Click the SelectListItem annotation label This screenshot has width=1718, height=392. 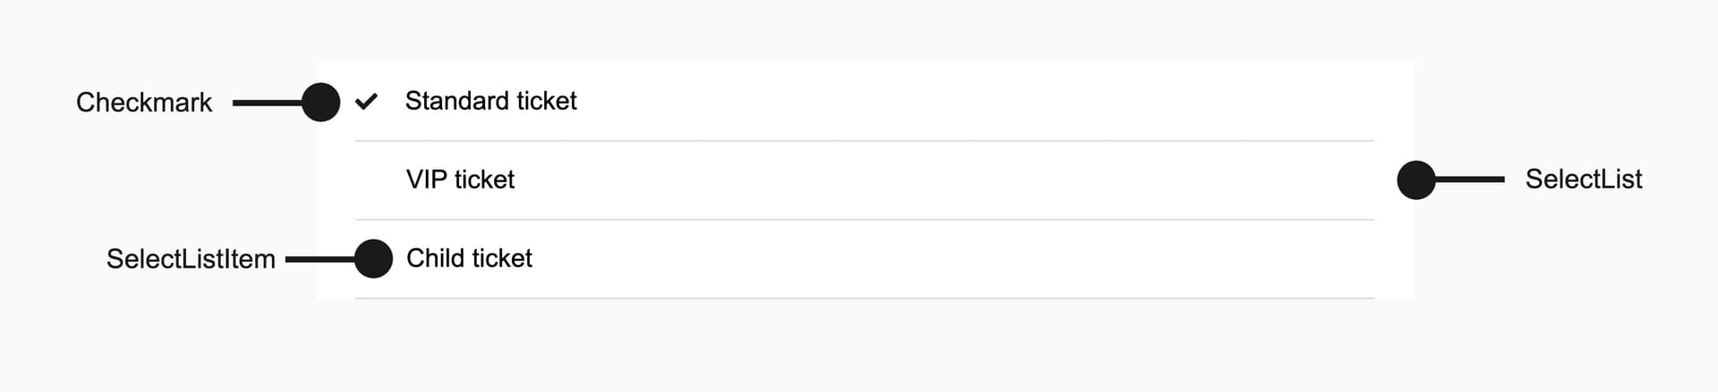click(191, 260)
